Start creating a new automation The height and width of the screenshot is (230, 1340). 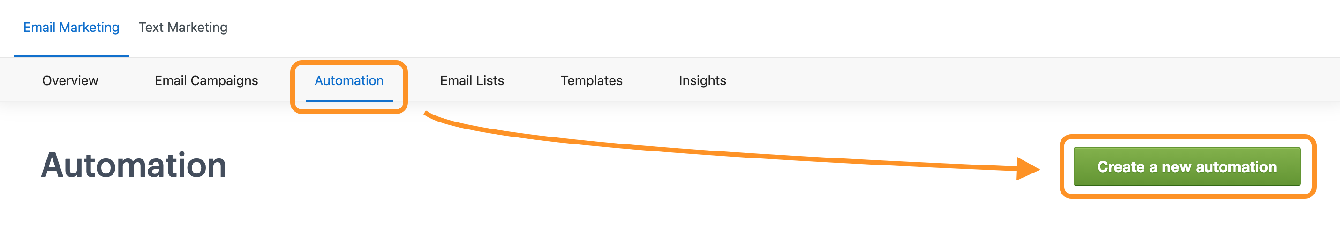pyautogui.click(x=1187, y=167)
